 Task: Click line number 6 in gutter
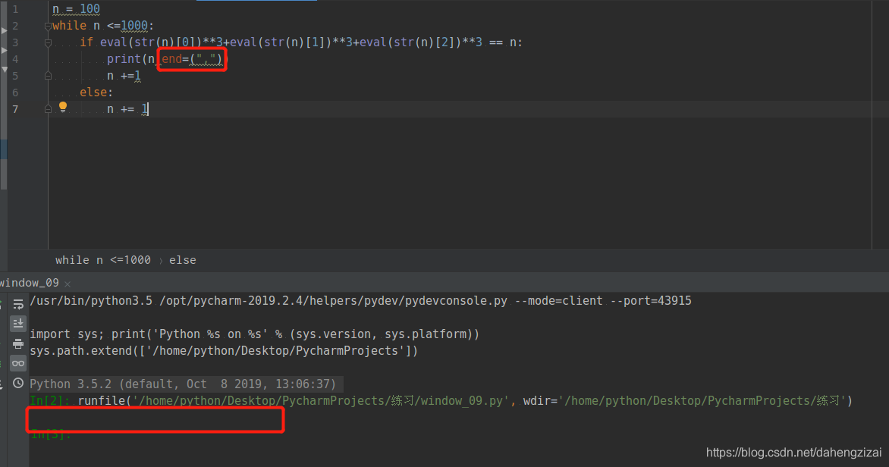(x=15, y=92)
